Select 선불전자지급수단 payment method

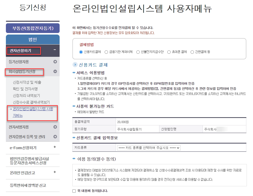pos(138,52)
